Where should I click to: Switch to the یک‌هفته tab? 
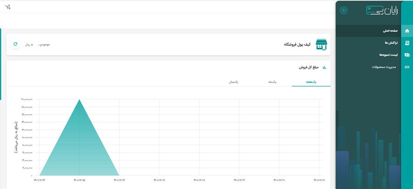311,82
